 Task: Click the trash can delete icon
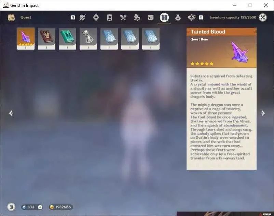tap(11, 207)
